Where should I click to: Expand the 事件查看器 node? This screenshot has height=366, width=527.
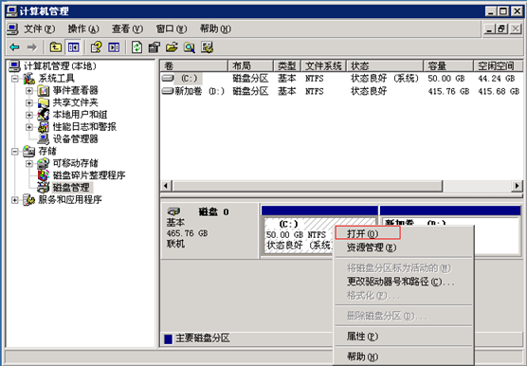pyautogui.click(x=29, y=91)
